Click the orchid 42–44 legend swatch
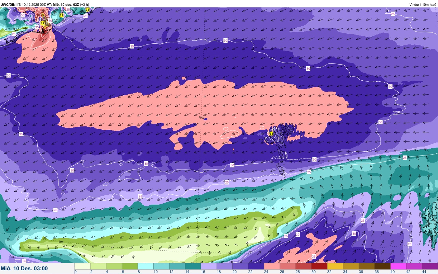The width and height of the screenshot is (438, 274). pos(414,266)
